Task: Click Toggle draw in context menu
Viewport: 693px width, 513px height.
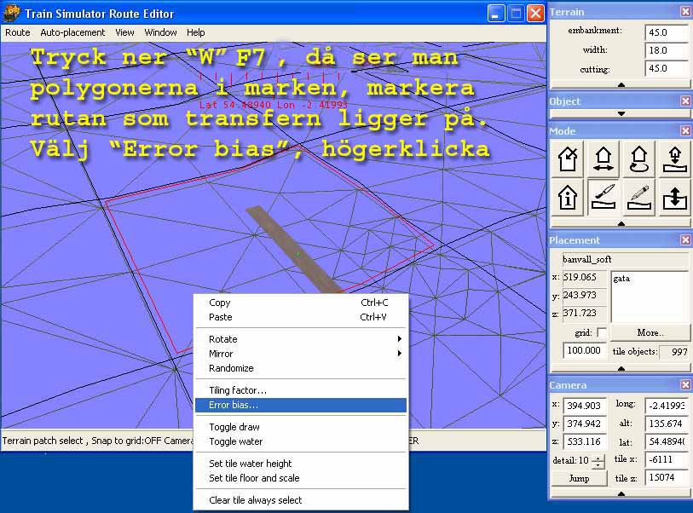Action: point(301,427)
